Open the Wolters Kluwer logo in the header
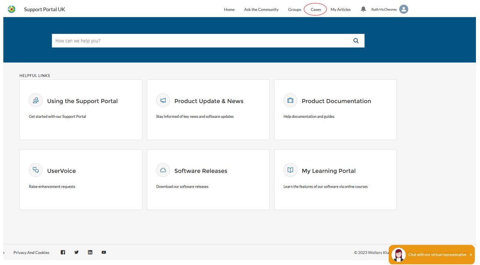 click(11, 9)
